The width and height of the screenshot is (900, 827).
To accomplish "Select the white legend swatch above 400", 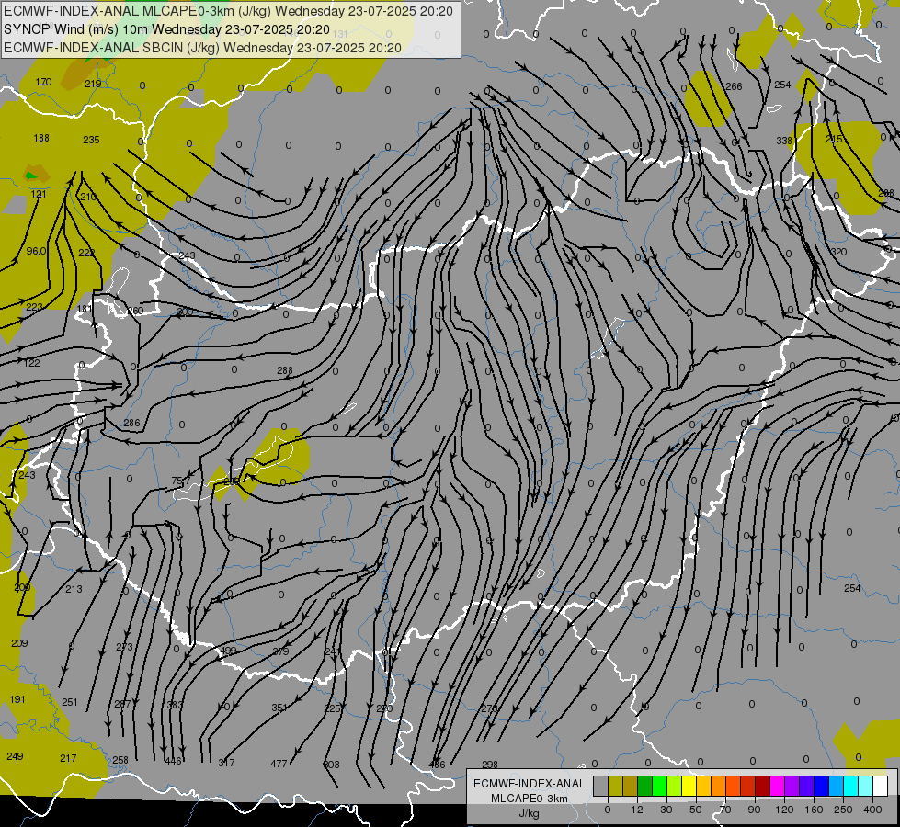I will click(880, 786).
